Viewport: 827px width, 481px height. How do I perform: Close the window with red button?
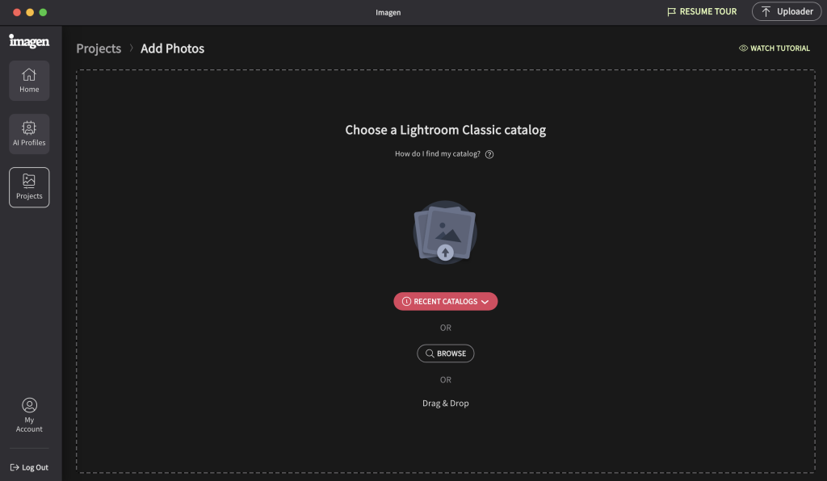(17, 12)
